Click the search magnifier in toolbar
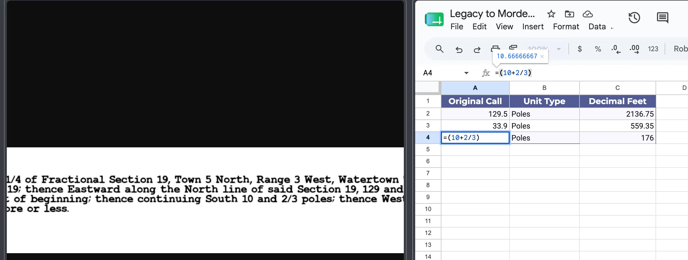Viewport: 688px width, 260px height. [x=439, y=49]
